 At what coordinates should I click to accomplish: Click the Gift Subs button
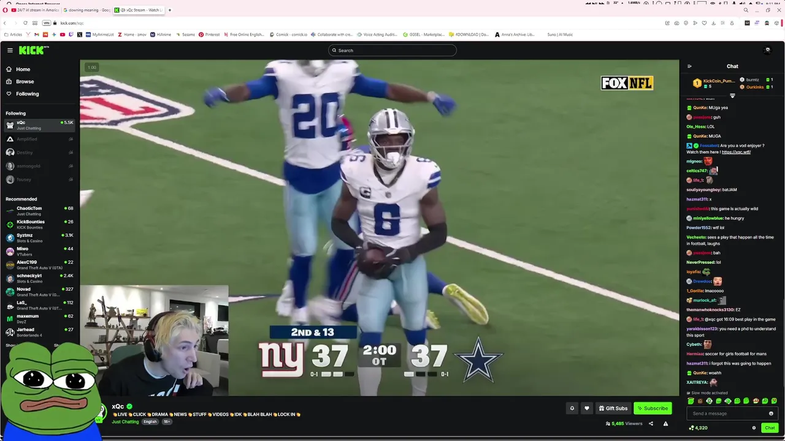[x=613, y=409]
